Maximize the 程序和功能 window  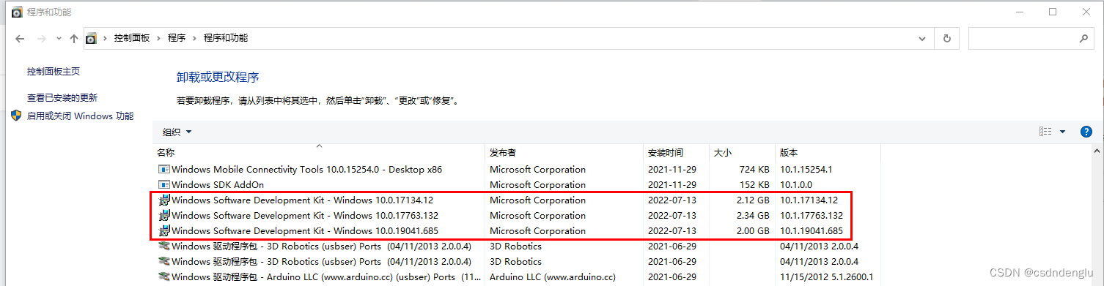click(1053, 12)
